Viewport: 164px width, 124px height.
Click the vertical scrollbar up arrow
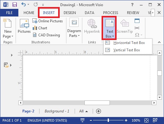pyautogui.click(x=159, y=53)
